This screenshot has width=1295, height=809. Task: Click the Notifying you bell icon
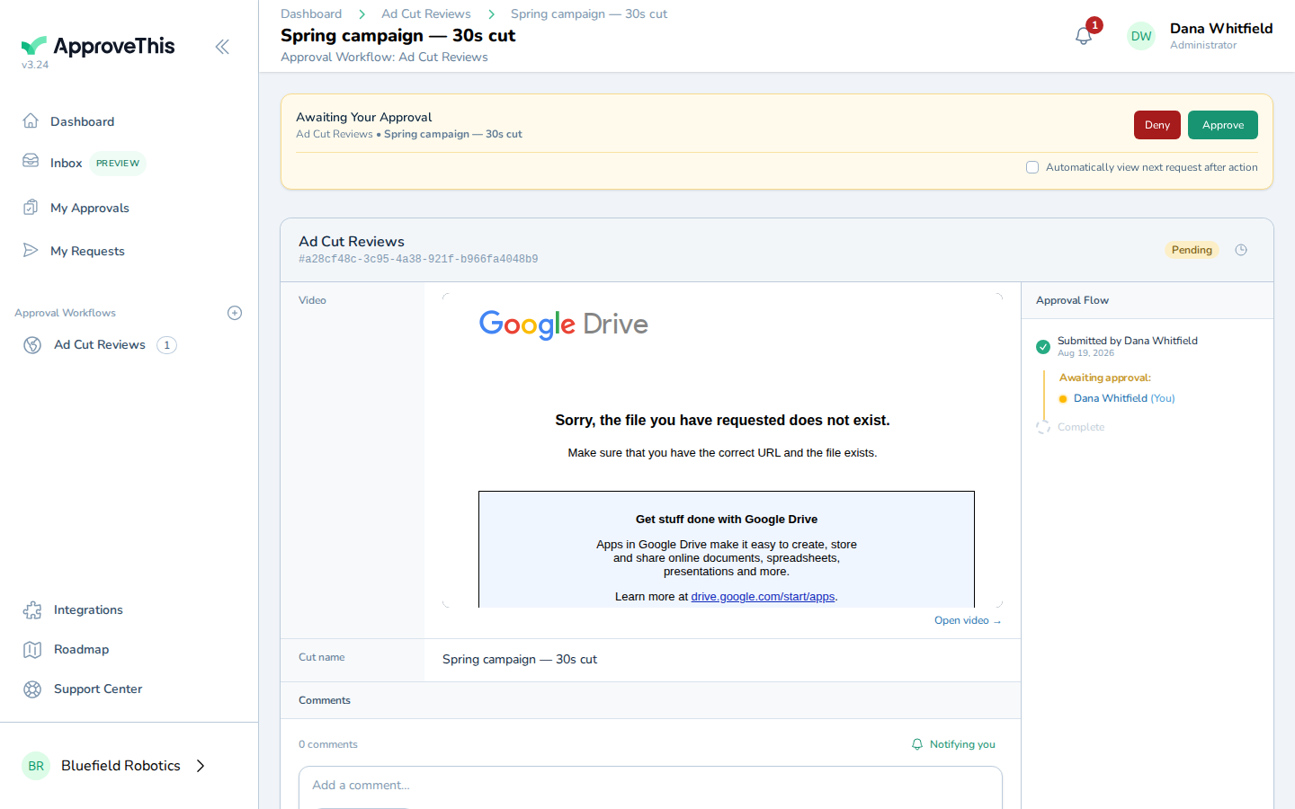(917, 744)
